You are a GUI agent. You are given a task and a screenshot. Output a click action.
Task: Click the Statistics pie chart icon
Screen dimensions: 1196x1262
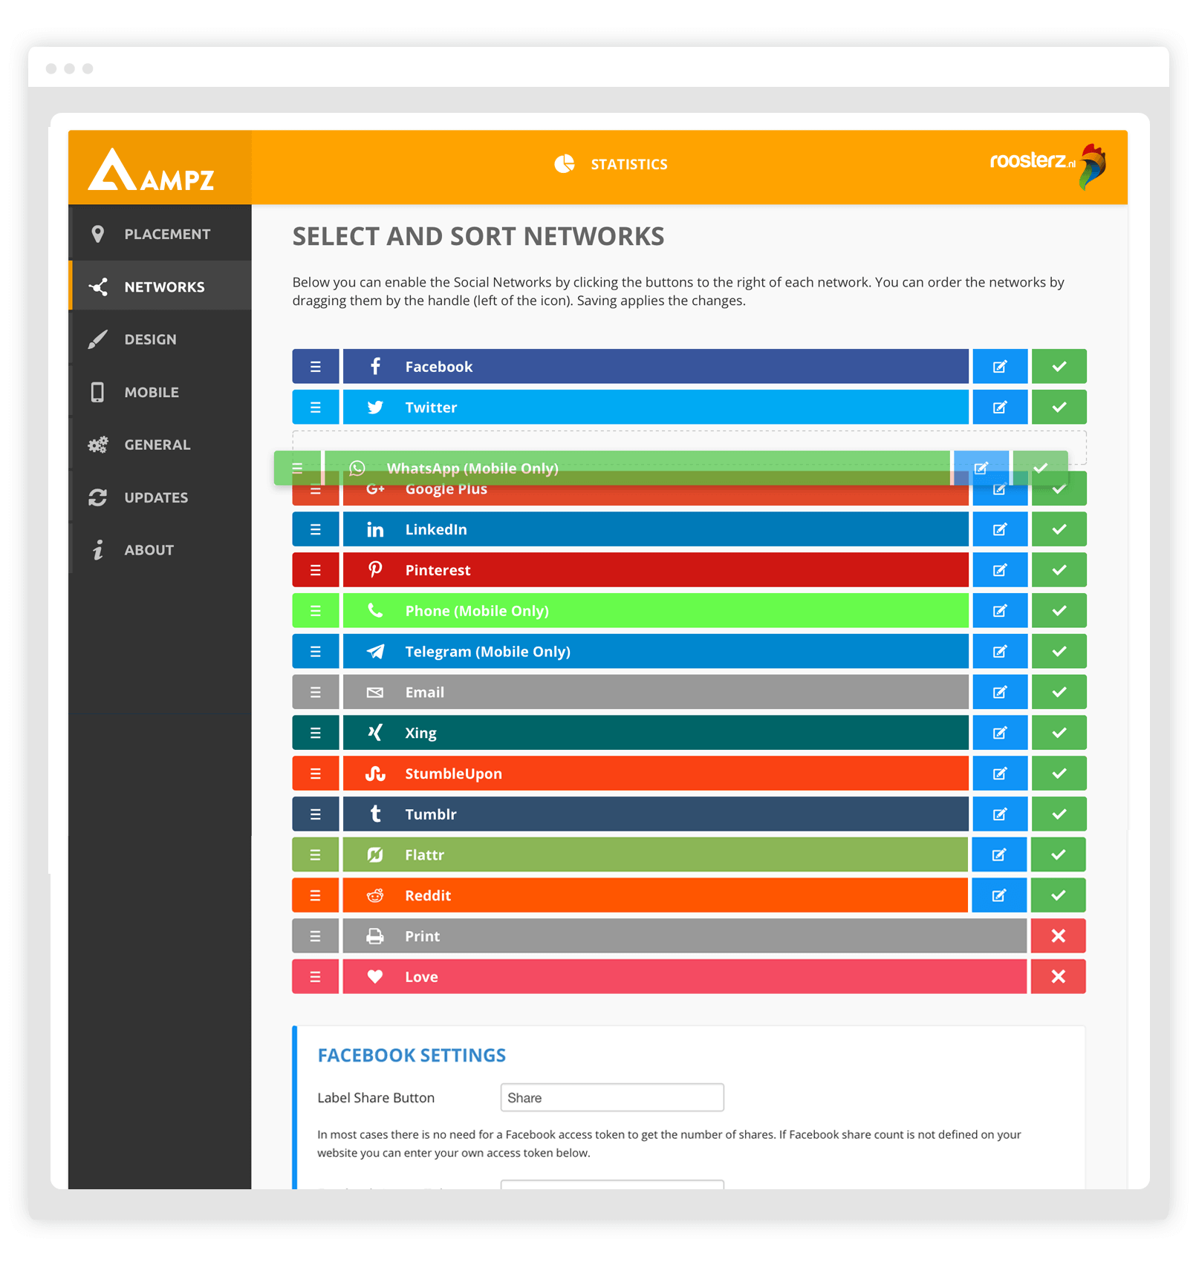tap(565, 164)
